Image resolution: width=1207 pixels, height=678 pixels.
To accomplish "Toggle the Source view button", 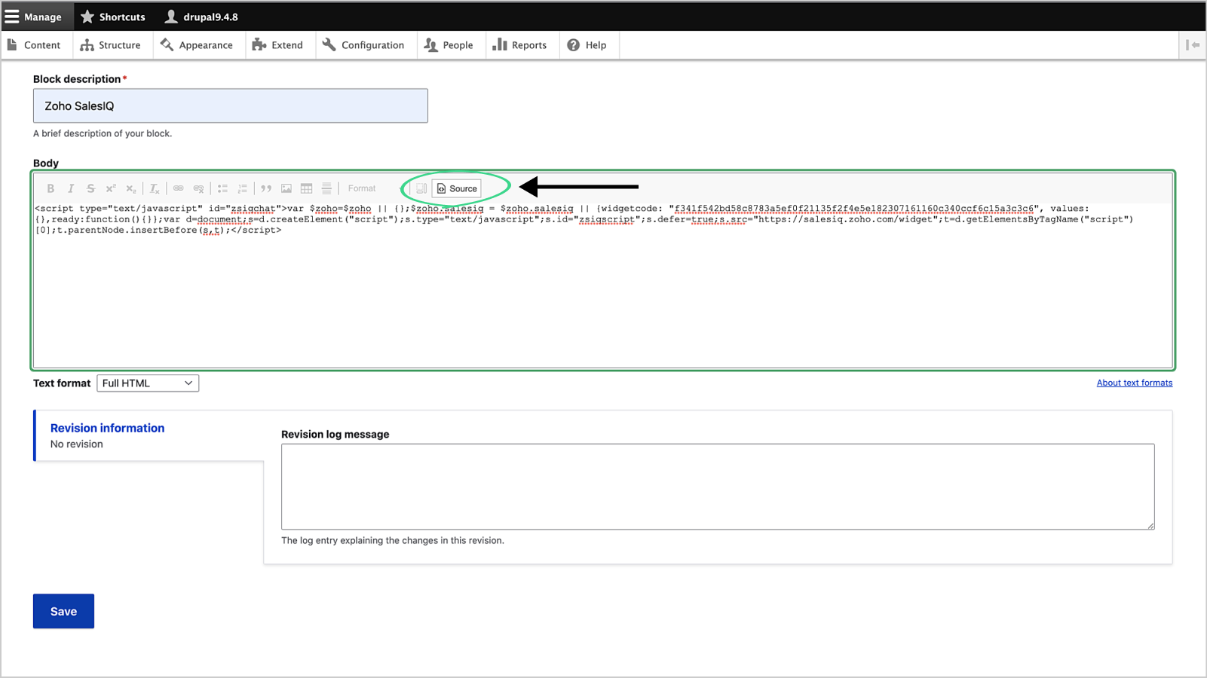I will pyautogui.click(x=457, y=188).
